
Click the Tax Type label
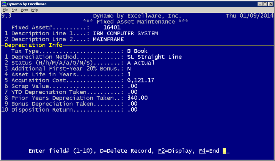pyautogui.click(x=68, y=51)
